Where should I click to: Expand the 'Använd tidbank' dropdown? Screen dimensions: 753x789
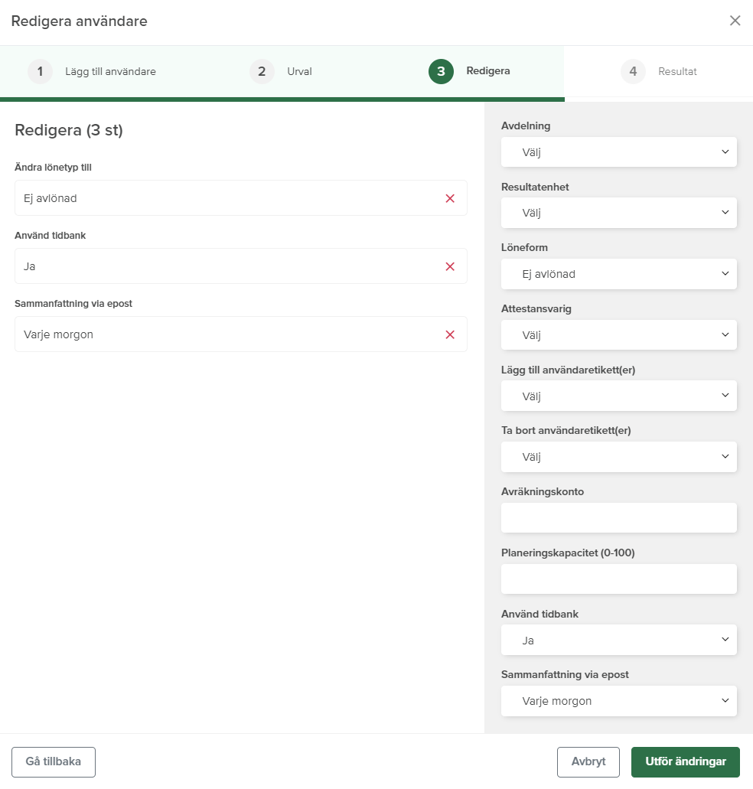click(618, 640)
